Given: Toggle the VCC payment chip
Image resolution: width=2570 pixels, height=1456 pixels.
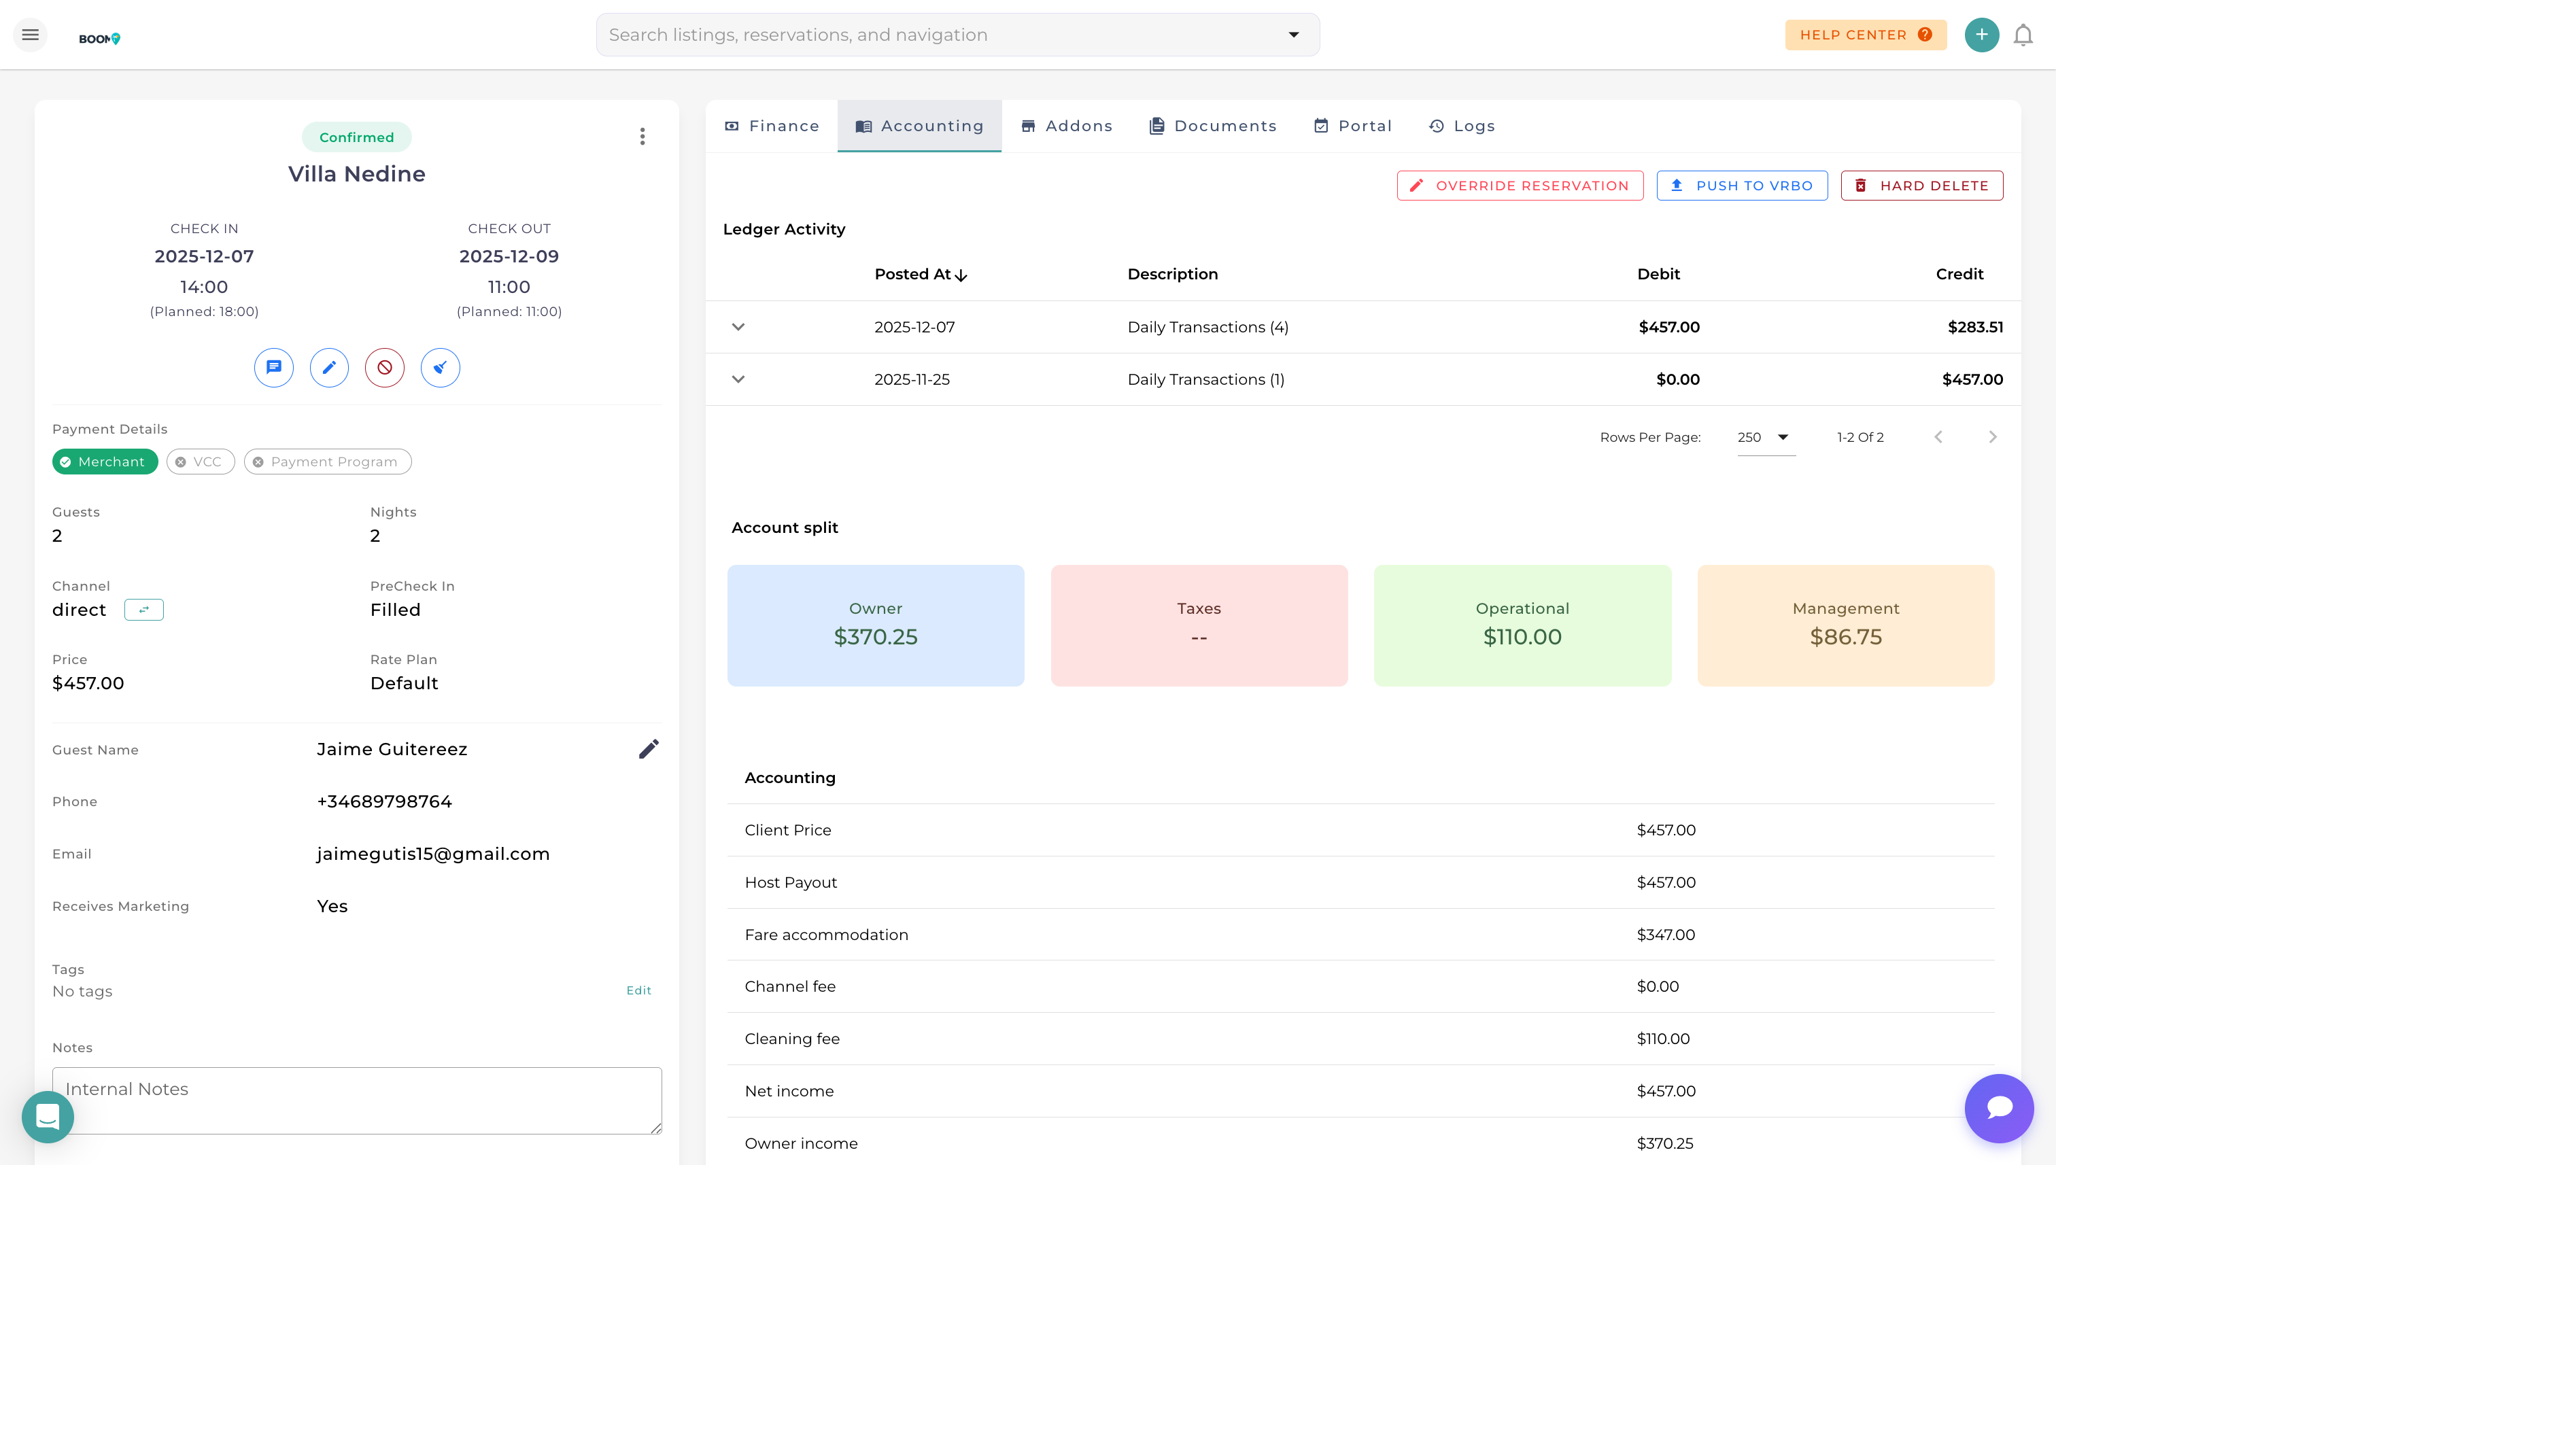Looking at the screenshot, I should 200,462.
